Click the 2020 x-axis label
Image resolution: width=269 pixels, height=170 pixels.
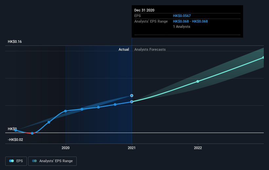66,148
